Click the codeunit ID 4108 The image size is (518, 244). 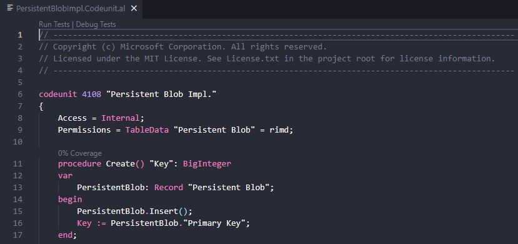click(91, 94)
